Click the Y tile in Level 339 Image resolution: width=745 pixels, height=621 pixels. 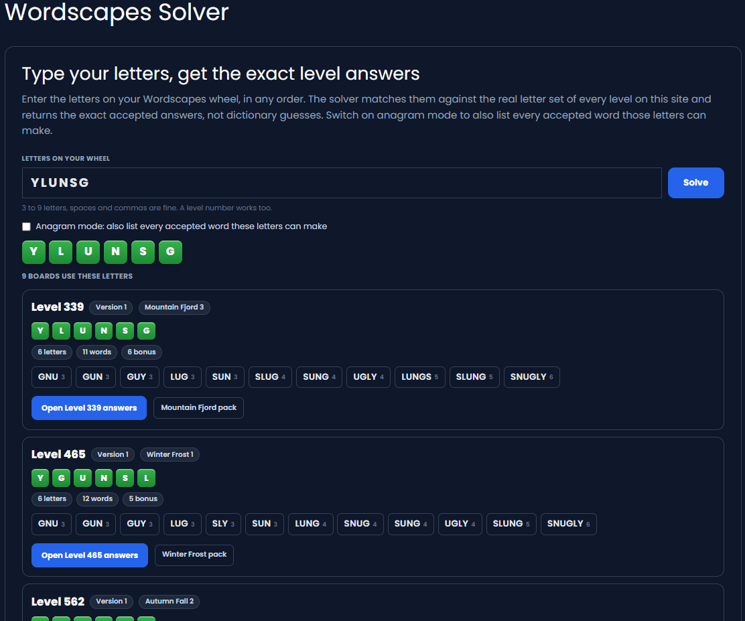pyautogui.click(x=40, y=331)
